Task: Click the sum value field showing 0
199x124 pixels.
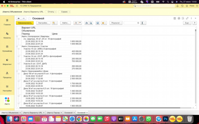Action: pos(132,23)
